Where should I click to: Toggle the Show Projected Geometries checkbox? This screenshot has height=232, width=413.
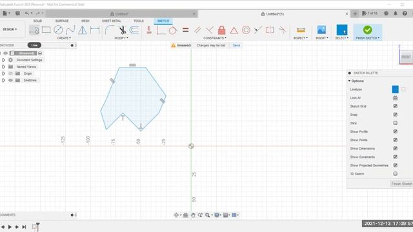[395, 165]
